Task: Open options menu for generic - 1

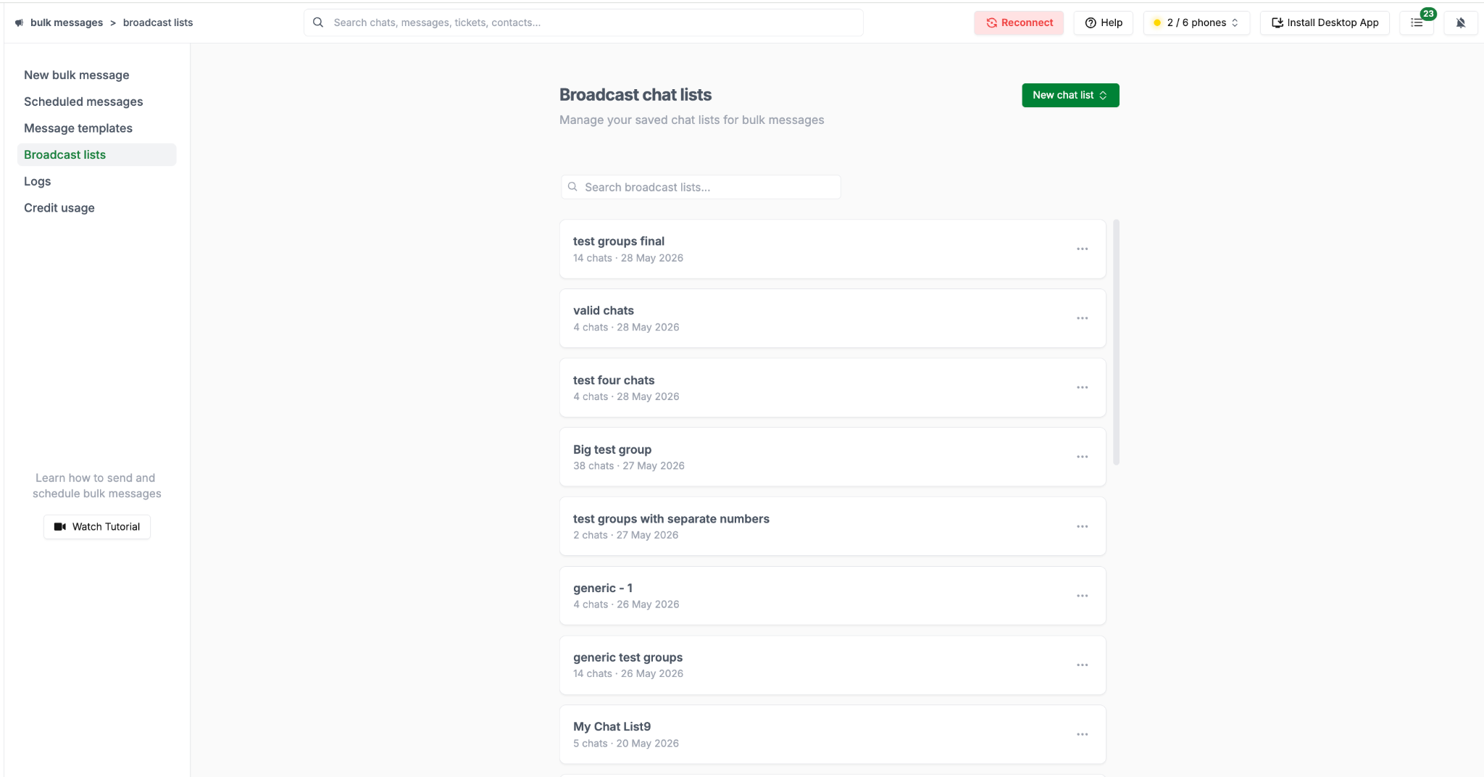Action: [x=1082, y=596]
